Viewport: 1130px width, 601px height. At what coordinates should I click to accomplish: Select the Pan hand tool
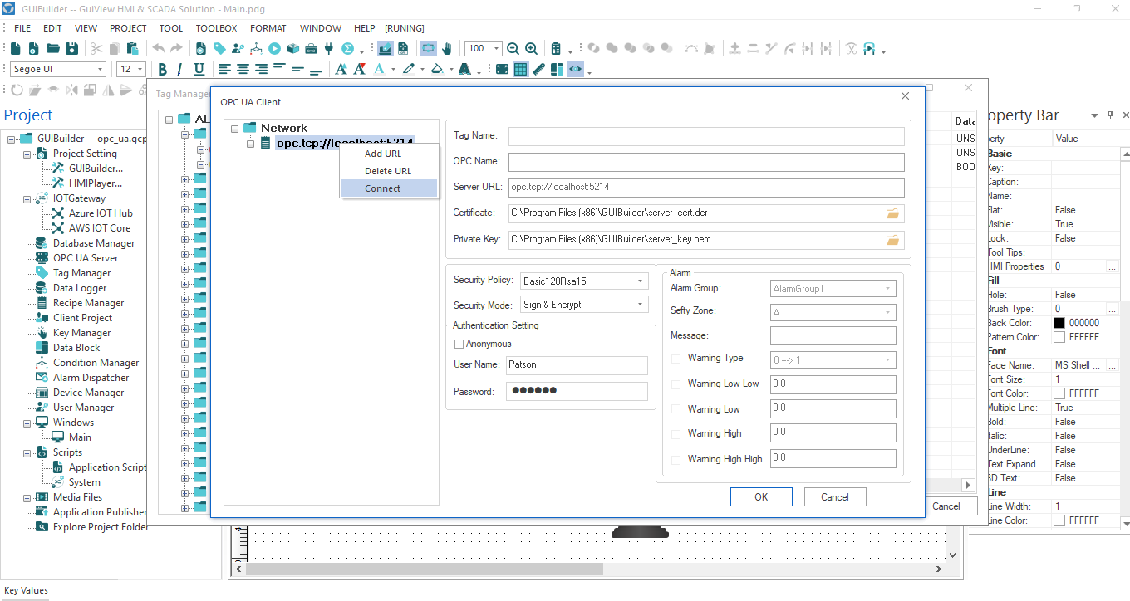[446, 48]
